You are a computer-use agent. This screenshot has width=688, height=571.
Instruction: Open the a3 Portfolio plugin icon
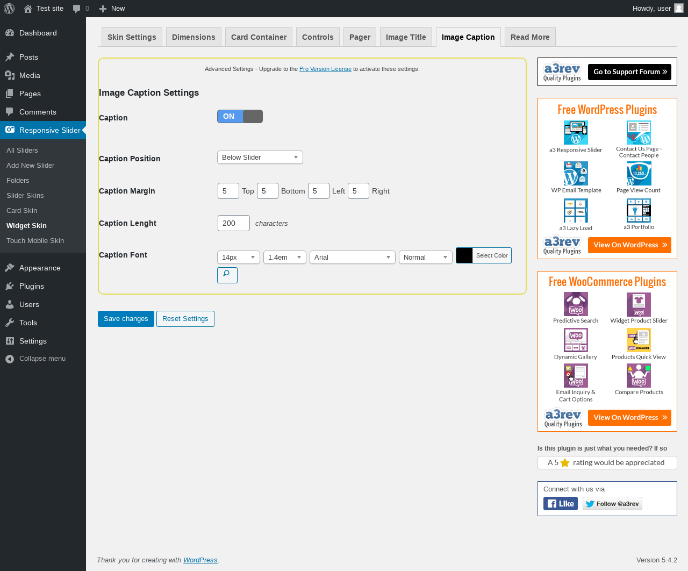pyautogui.click(x=639, y=211)
